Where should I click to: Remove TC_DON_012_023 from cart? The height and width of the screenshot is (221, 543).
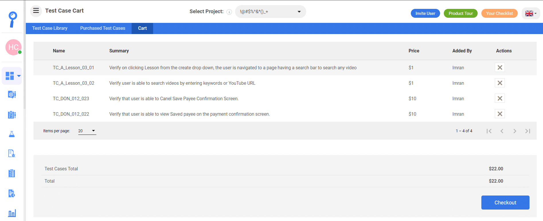[500, 98]
